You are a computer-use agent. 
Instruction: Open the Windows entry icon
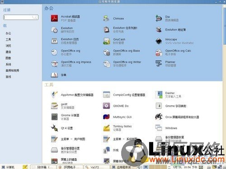[x=159, y=128]
